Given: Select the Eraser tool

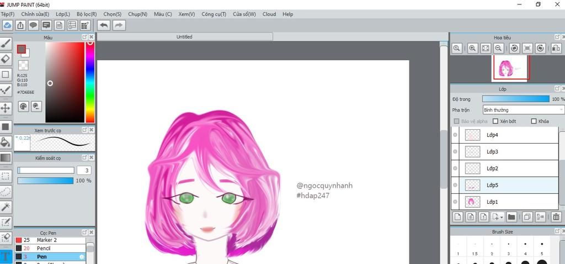Looking at the screenshot, I should pyautogui.click(x=6, y=59).
